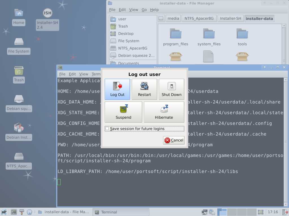Select the system_files folder
Screen dimensions: 289x216
[x=209, y=37]
